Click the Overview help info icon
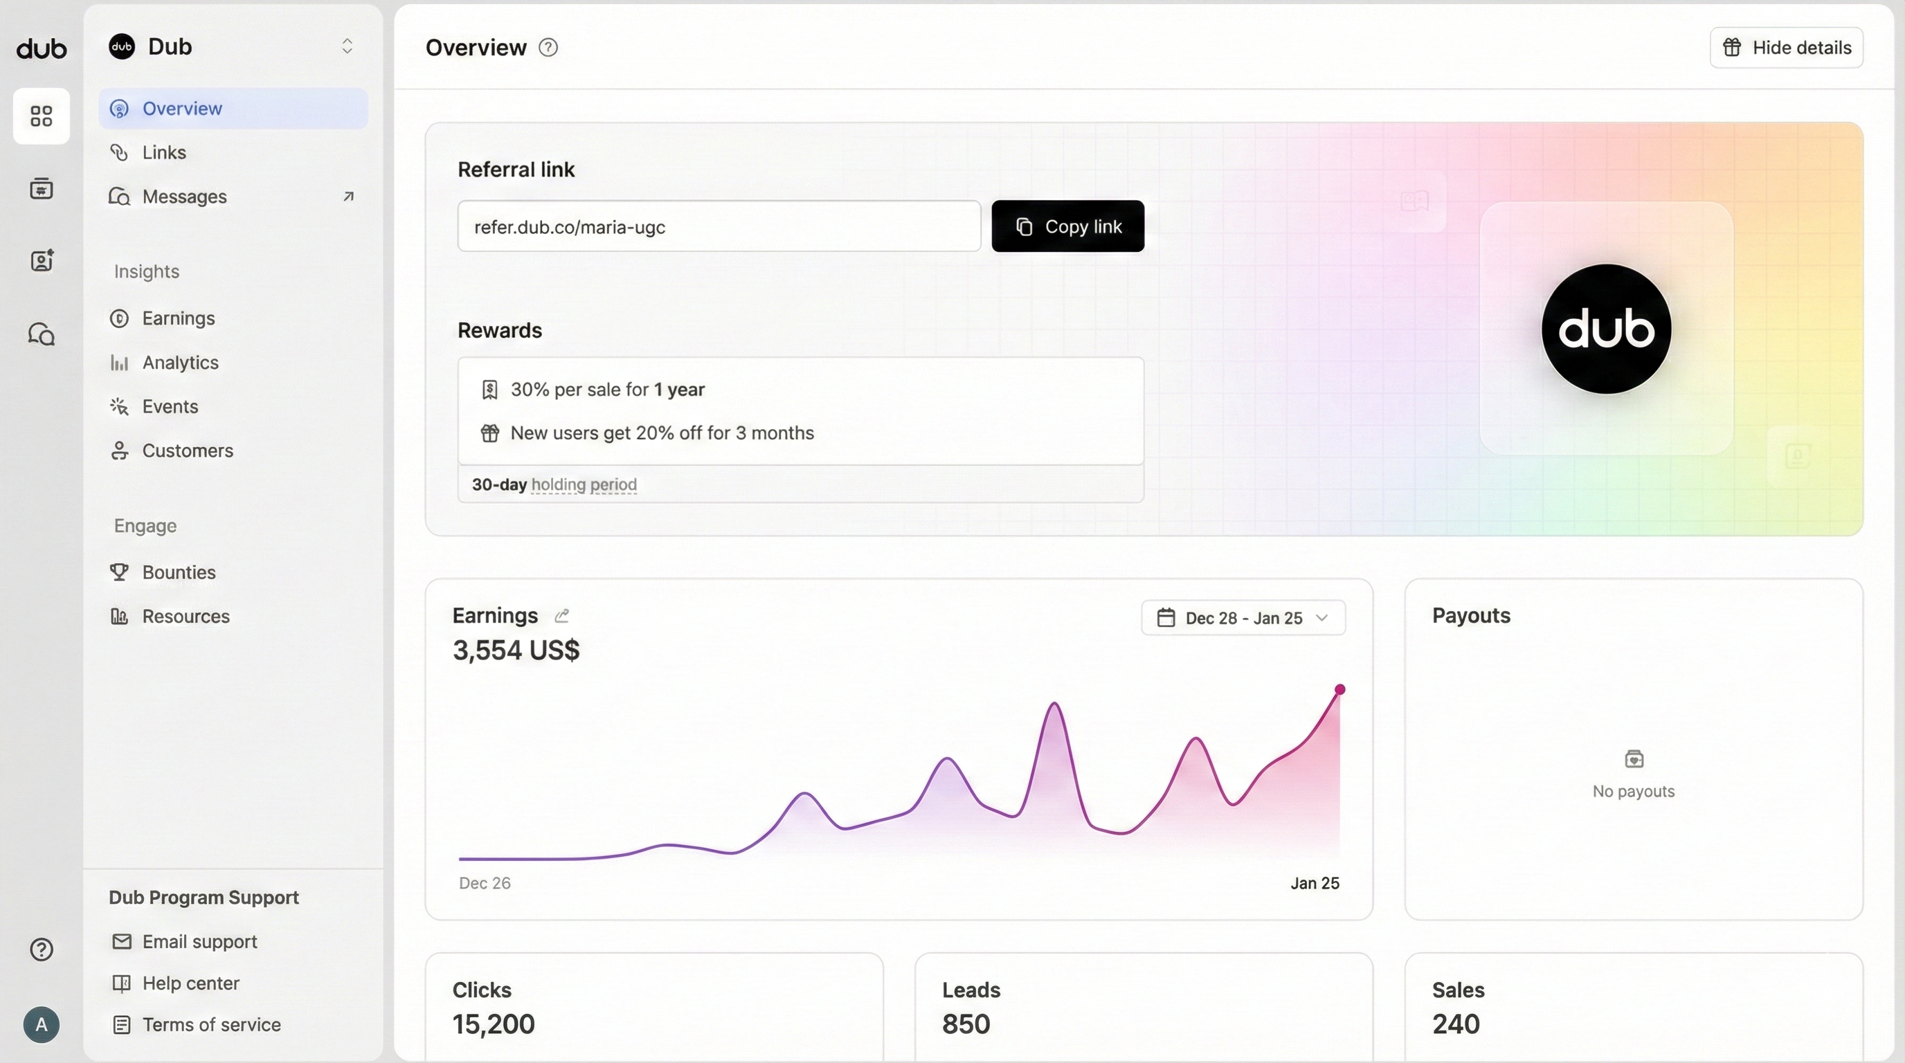Screen dimensions: 1905x1063 pyautogui.click(x=548, y=48)
